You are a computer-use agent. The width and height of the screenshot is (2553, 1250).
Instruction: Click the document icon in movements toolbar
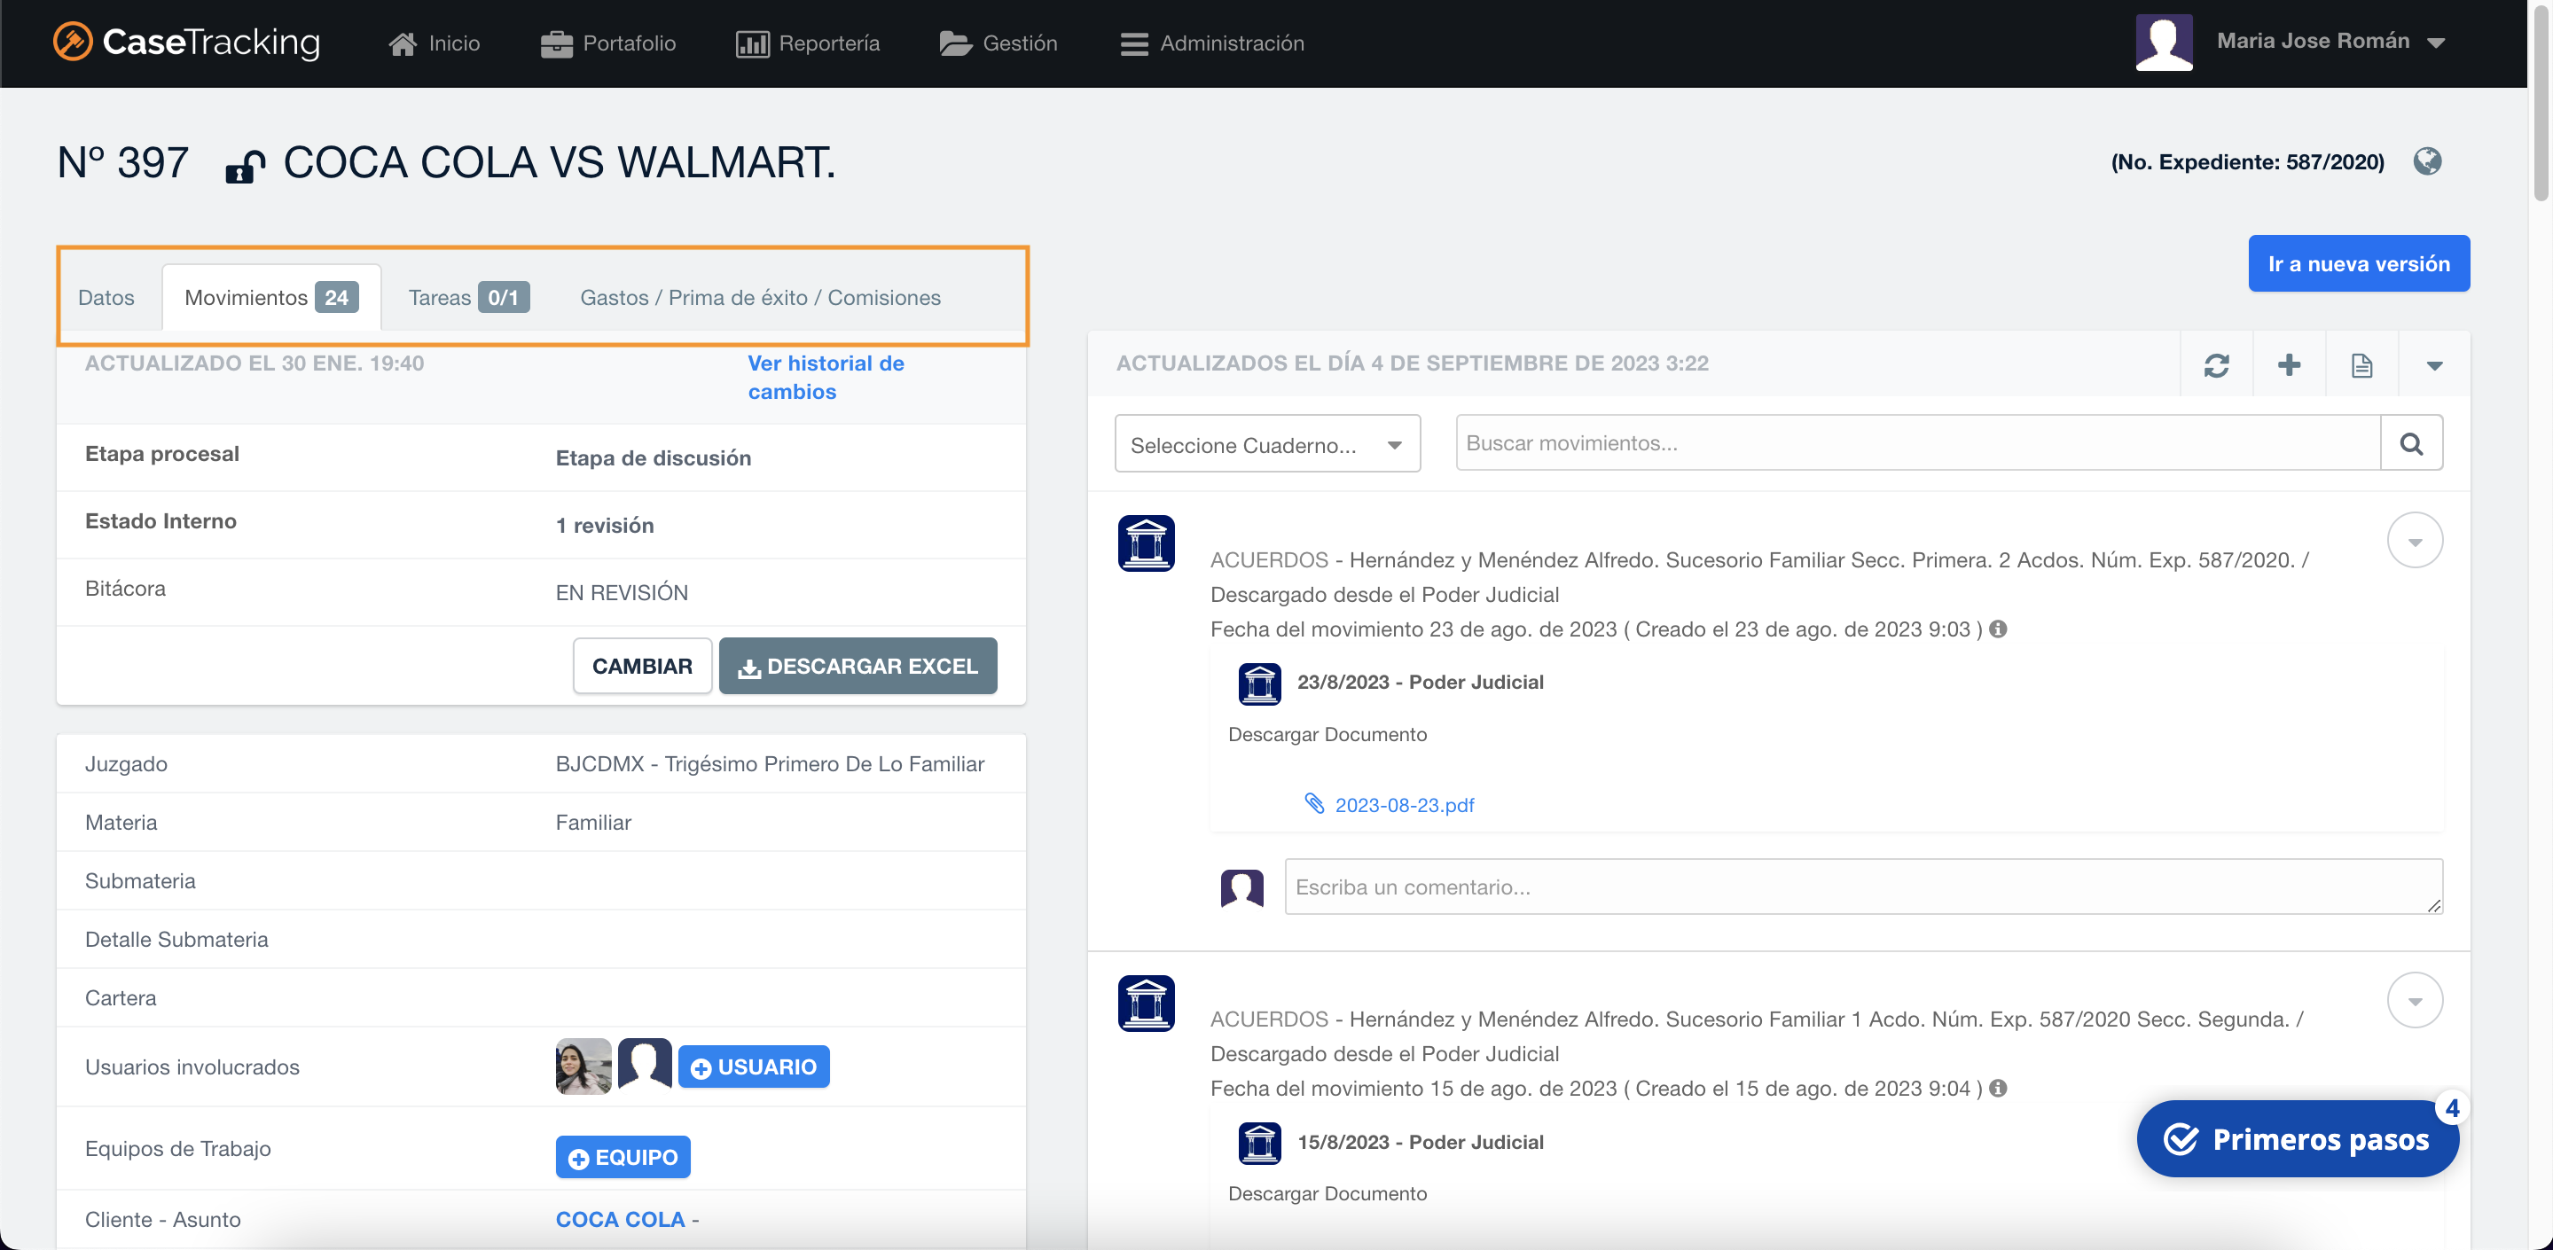(2361, 364)
